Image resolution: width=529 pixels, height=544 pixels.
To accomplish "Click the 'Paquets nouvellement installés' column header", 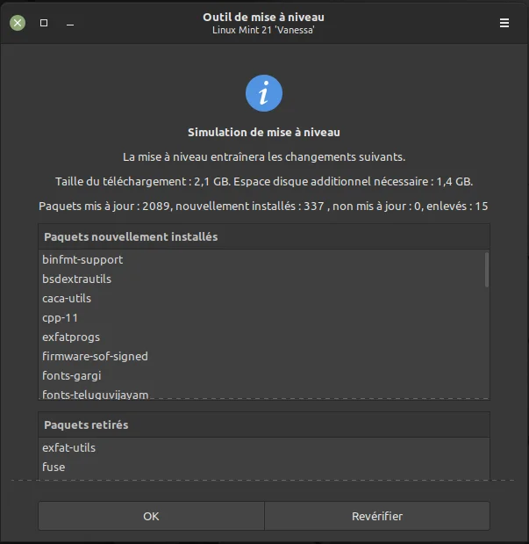I will [x=264, y=236].
